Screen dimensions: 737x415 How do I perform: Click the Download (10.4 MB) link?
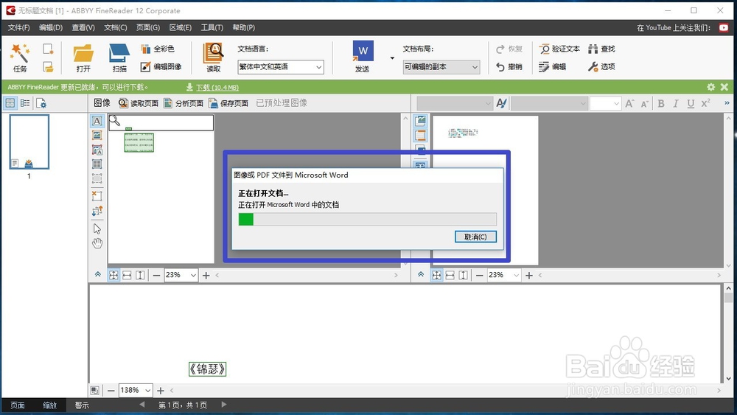coord(217,88)
